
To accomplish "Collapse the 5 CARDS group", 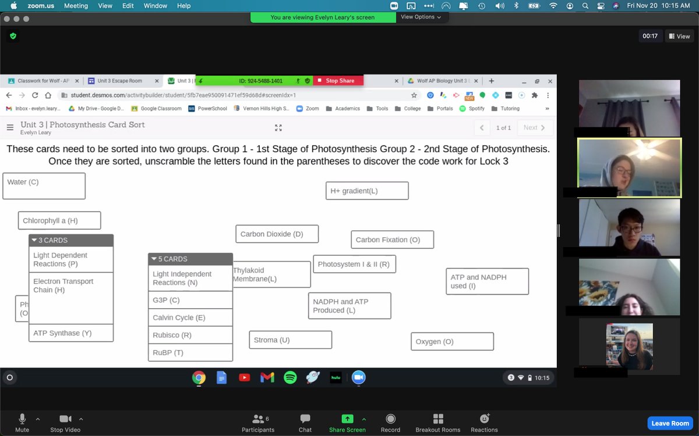I will pos(154,259).
